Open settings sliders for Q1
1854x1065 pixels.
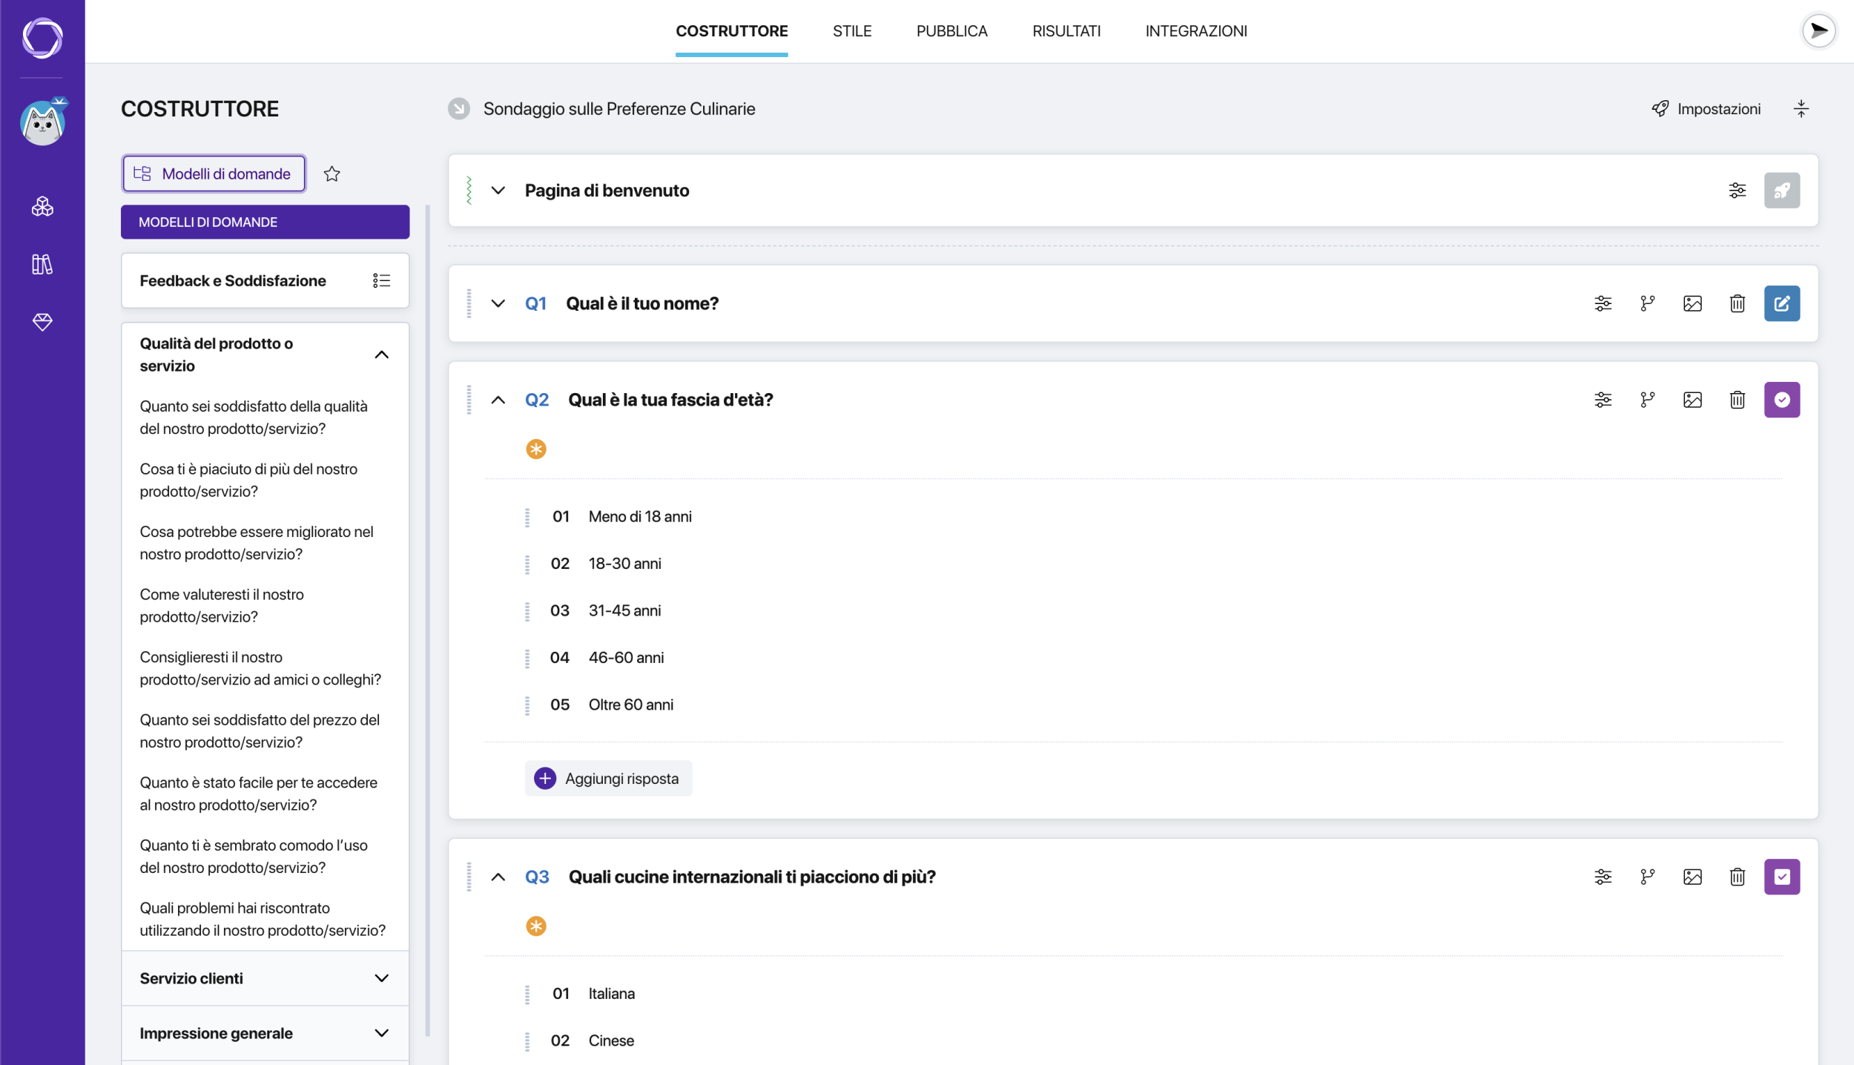click(1603, 303)
